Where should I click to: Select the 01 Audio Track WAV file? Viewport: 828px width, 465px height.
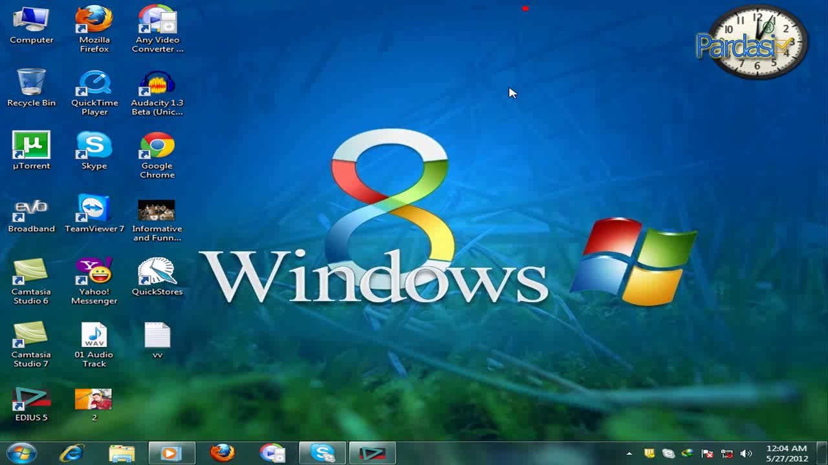[94, 345]
